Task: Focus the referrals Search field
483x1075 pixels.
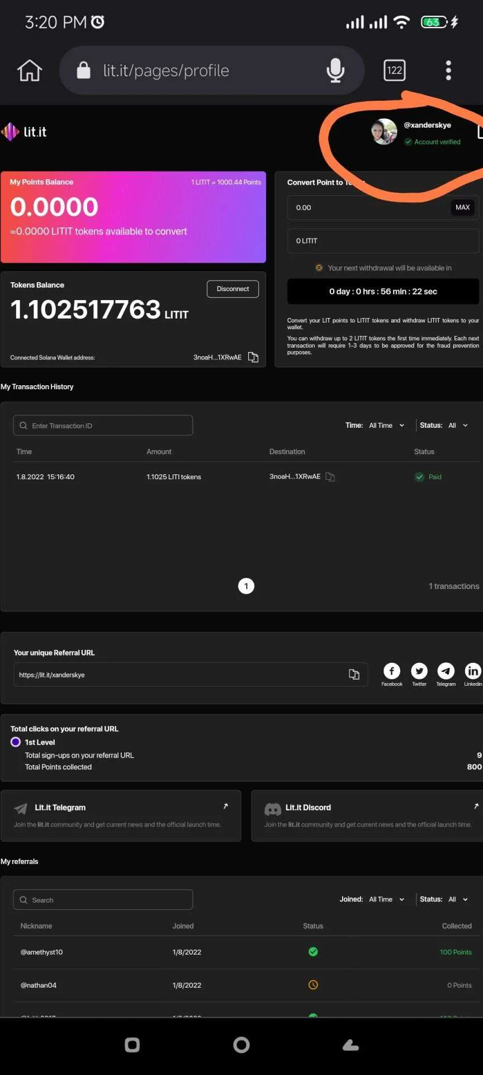Action: [x=103, y=900]
